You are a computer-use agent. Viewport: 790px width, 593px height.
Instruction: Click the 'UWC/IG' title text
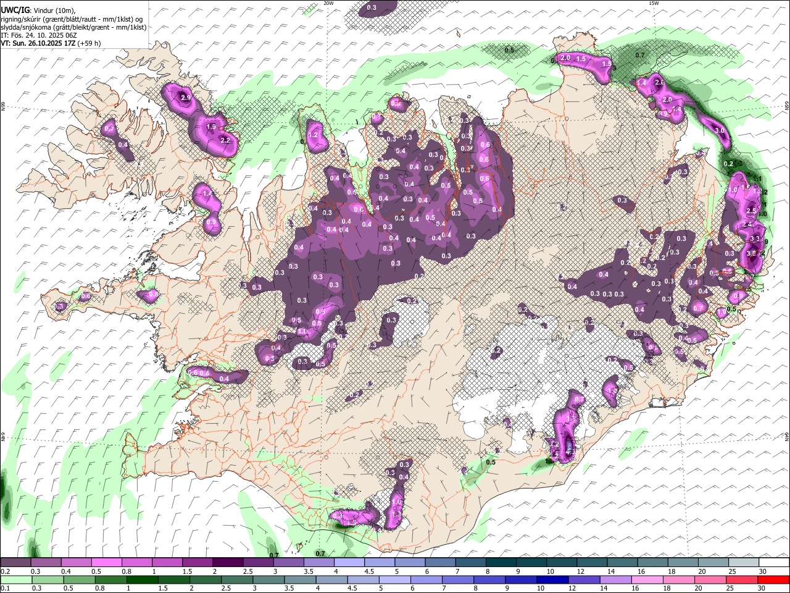pyautogui.click(x=15, y=10)
